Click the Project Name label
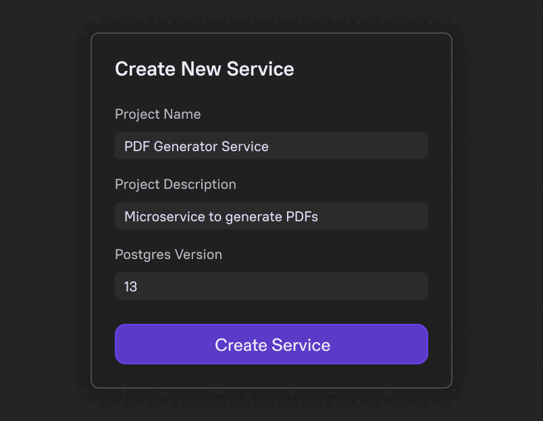 coord(157,114)
